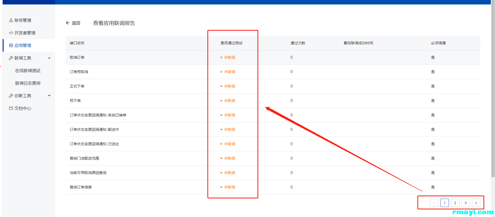Click the 必须调通 column header
Viewport: 495px width, 217px height.
[x=438, y=43]
